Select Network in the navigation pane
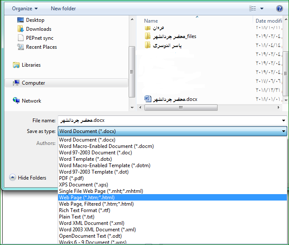The width and height of the screenshot is (289, 245). 32,101
